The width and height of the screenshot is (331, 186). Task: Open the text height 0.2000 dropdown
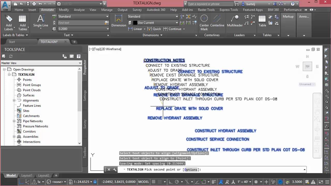click(83, 29)
